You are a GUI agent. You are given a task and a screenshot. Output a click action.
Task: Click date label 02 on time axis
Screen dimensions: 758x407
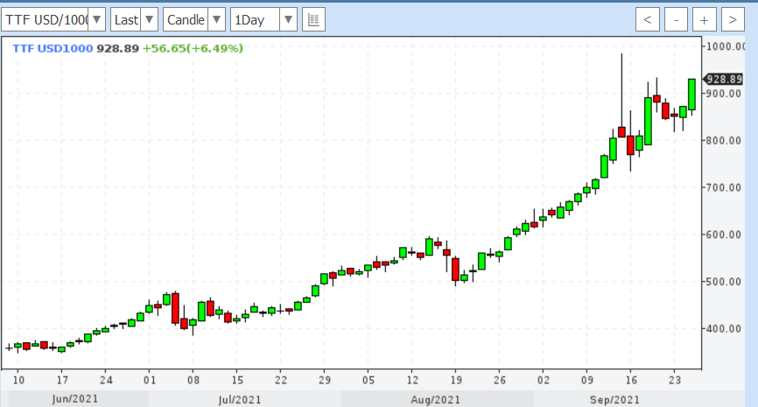[544, 381]
